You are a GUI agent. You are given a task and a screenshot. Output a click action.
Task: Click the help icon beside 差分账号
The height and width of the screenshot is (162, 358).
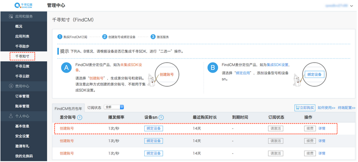pos(80,118)
